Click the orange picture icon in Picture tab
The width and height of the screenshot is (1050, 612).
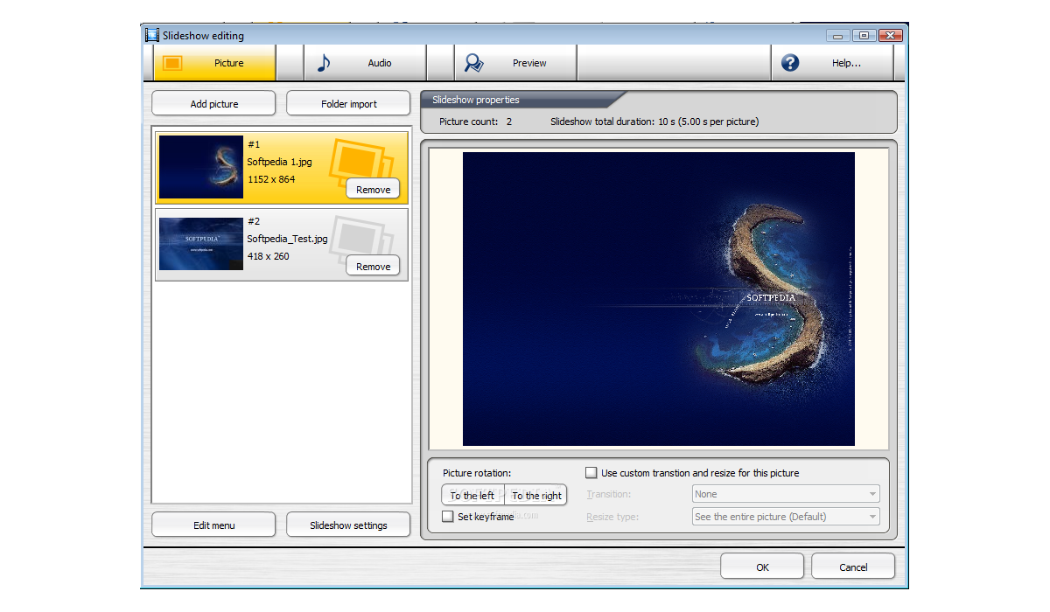tap(172, 63)
